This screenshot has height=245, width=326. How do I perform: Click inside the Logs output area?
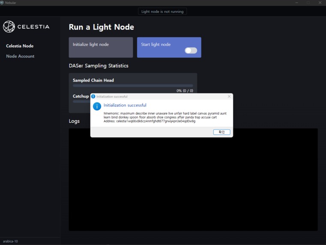click(x=193, y=180)
